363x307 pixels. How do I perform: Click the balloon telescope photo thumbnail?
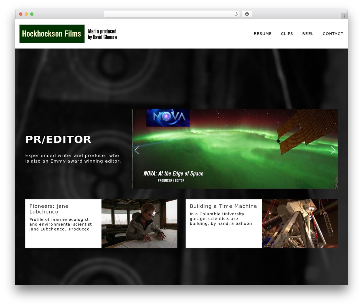(299, 223)
